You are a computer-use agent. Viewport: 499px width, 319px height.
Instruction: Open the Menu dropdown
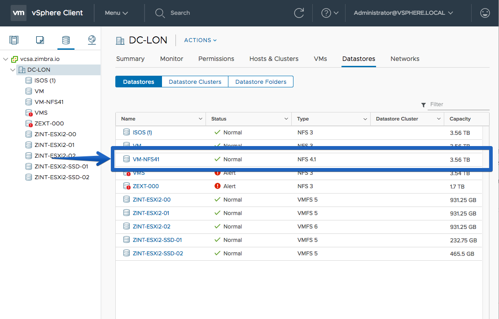click(116, 13)
